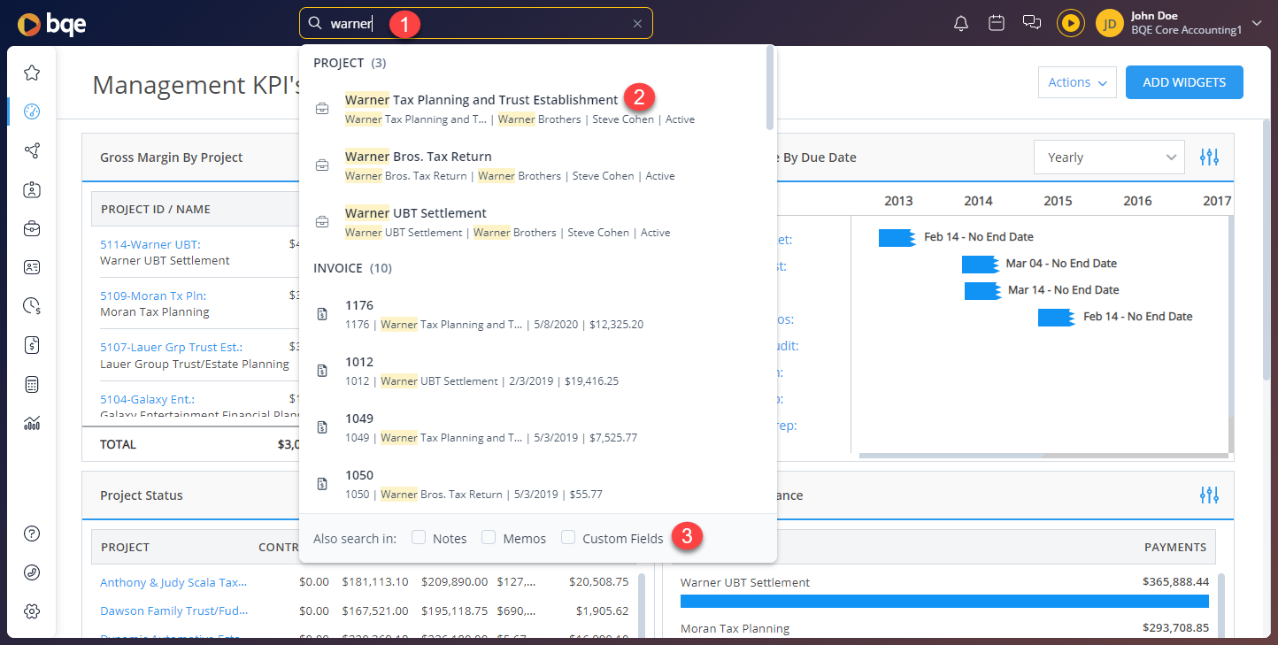Open the Favorites star in sidebar
1278x645 pixels.
tap(32, 73)
